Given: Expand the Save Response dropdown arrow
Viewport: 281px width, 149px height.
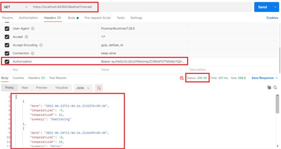Looking at the screenshot, I should coord(277,78).
